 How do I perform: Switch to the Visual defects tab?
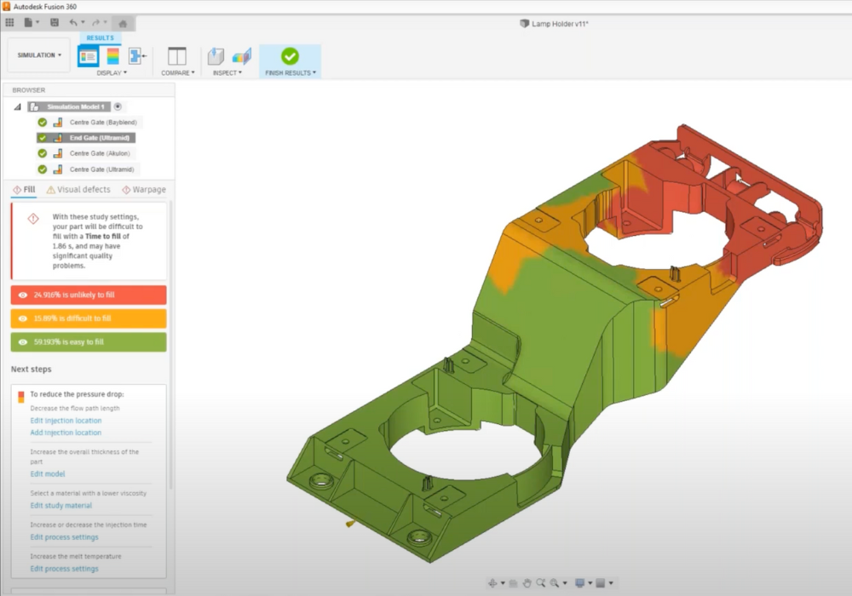[x=78, y=189]
